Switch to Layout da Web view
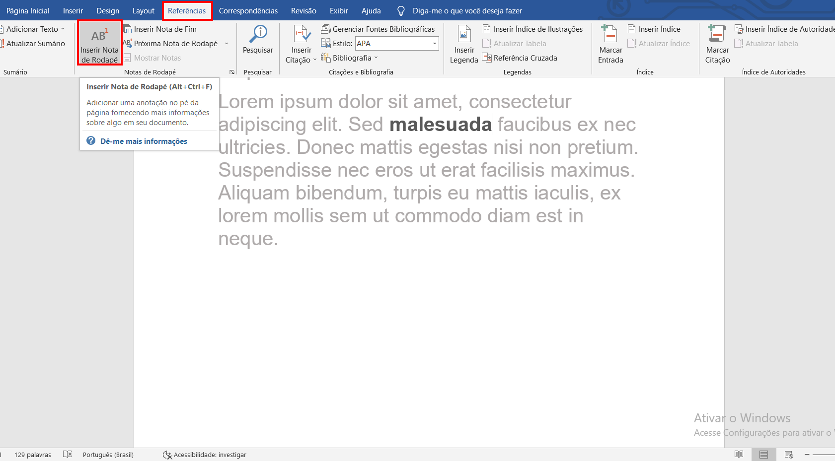The height and width of the screenshot is (461, 835). click(x=789, y=455)
